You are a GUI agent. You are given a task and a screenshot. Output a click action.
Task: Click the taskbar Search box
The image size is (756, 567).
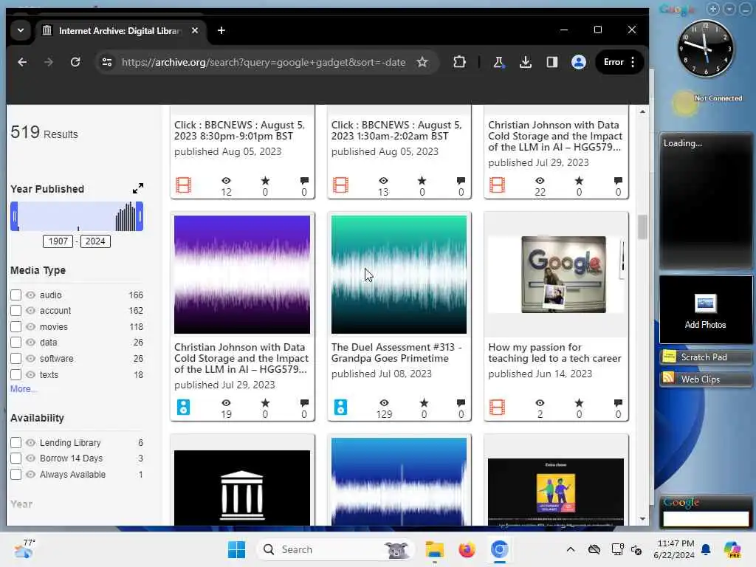[336, 549]
